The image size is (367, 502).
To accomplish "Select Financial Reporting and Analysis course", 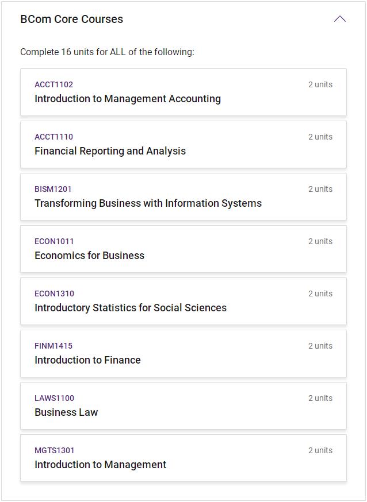I will tap(110, 151).
